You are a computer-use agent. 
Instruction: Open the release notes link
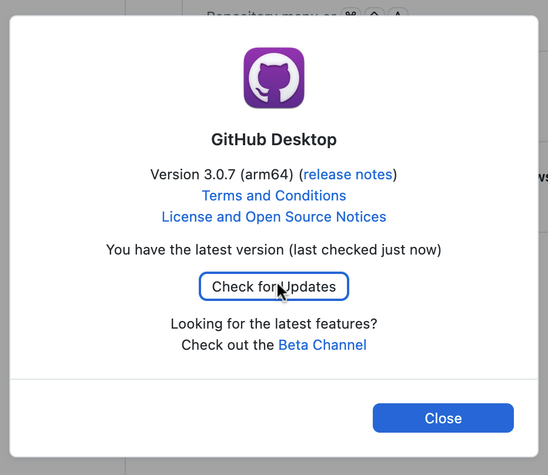347,175
